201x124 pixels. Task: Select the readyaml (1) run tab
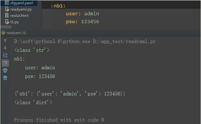(16, 33)
